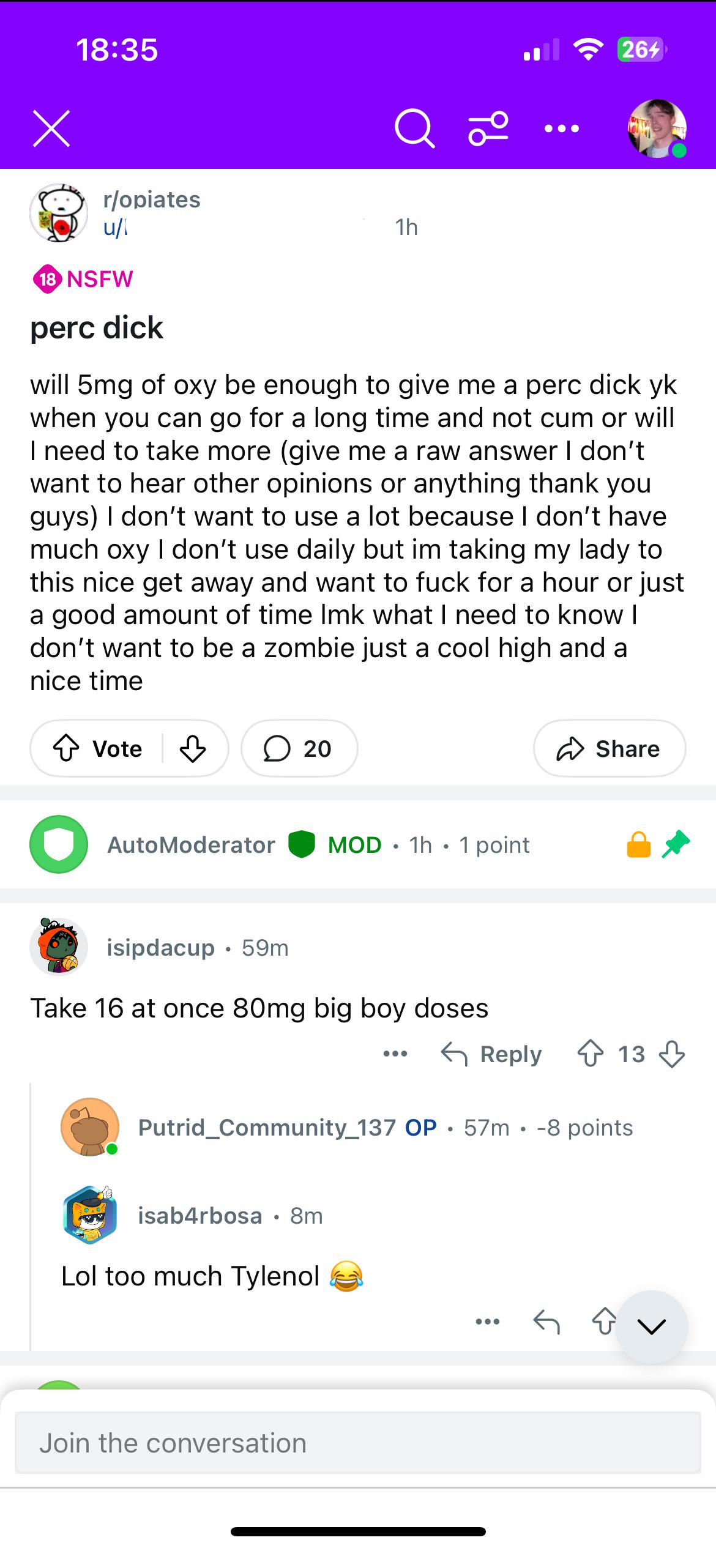Open the comment sort filter icon

[488, 128]
